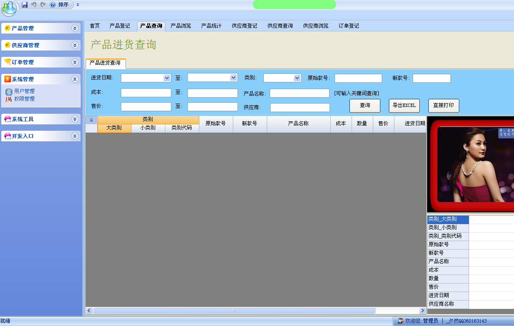This screenshot has height=326, width=514.
Task: Click into the 产品名称 input field
Action: [x=299, y=93]
